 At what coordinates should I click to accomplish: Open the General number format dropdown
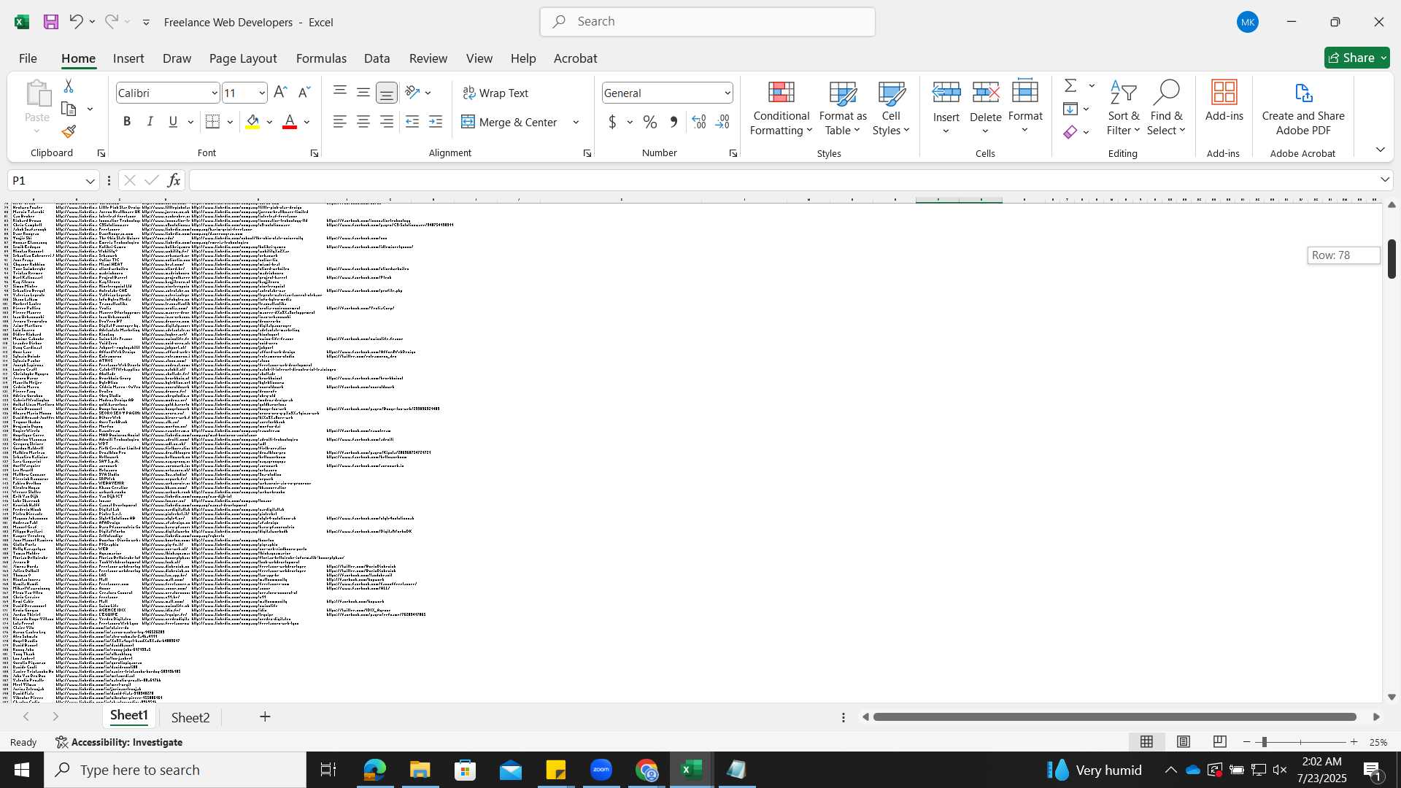[x=727, y=93]
